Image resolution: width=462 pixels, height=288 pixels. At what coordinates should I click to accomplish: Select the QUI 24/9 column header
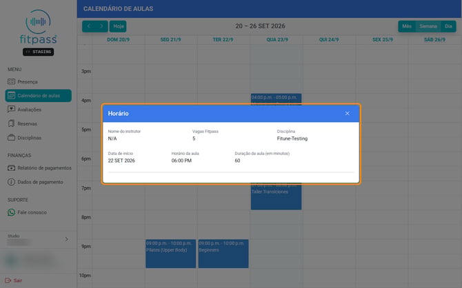(x=329, y=40)
